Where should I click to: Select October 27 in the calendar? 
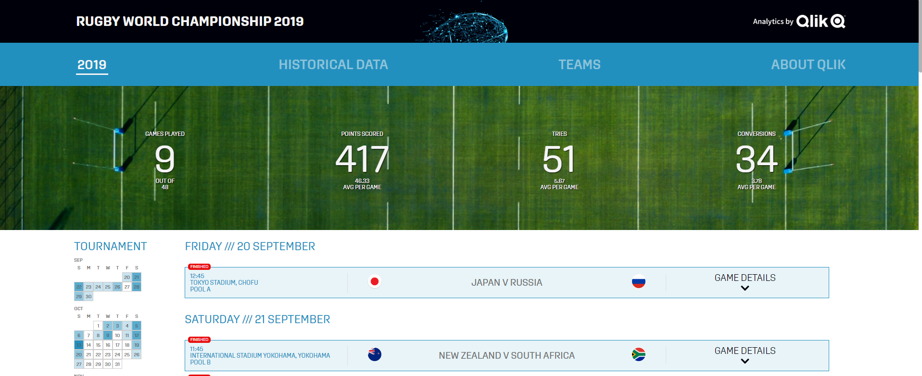[79, 364]
